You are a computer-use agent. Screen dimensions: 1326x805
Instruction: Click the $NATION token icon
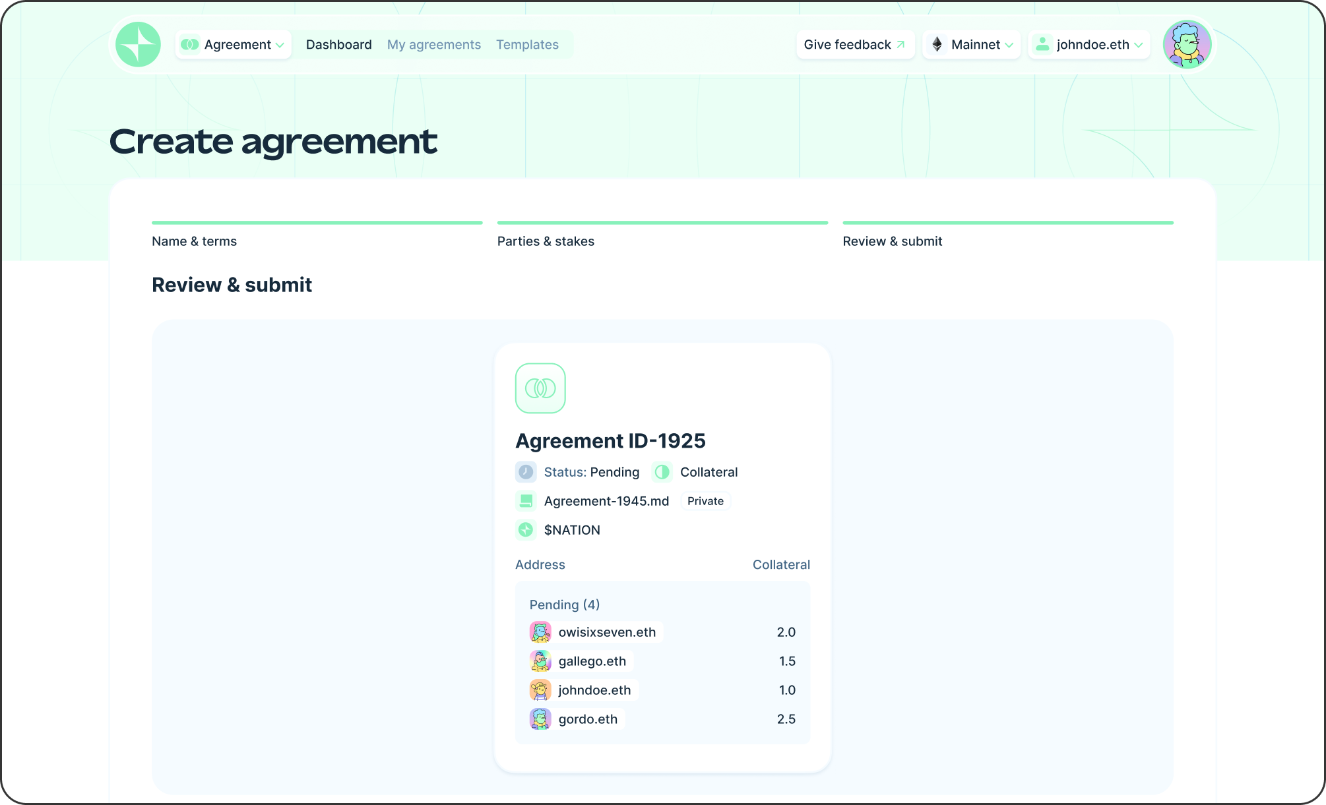[x=526, y=530]
